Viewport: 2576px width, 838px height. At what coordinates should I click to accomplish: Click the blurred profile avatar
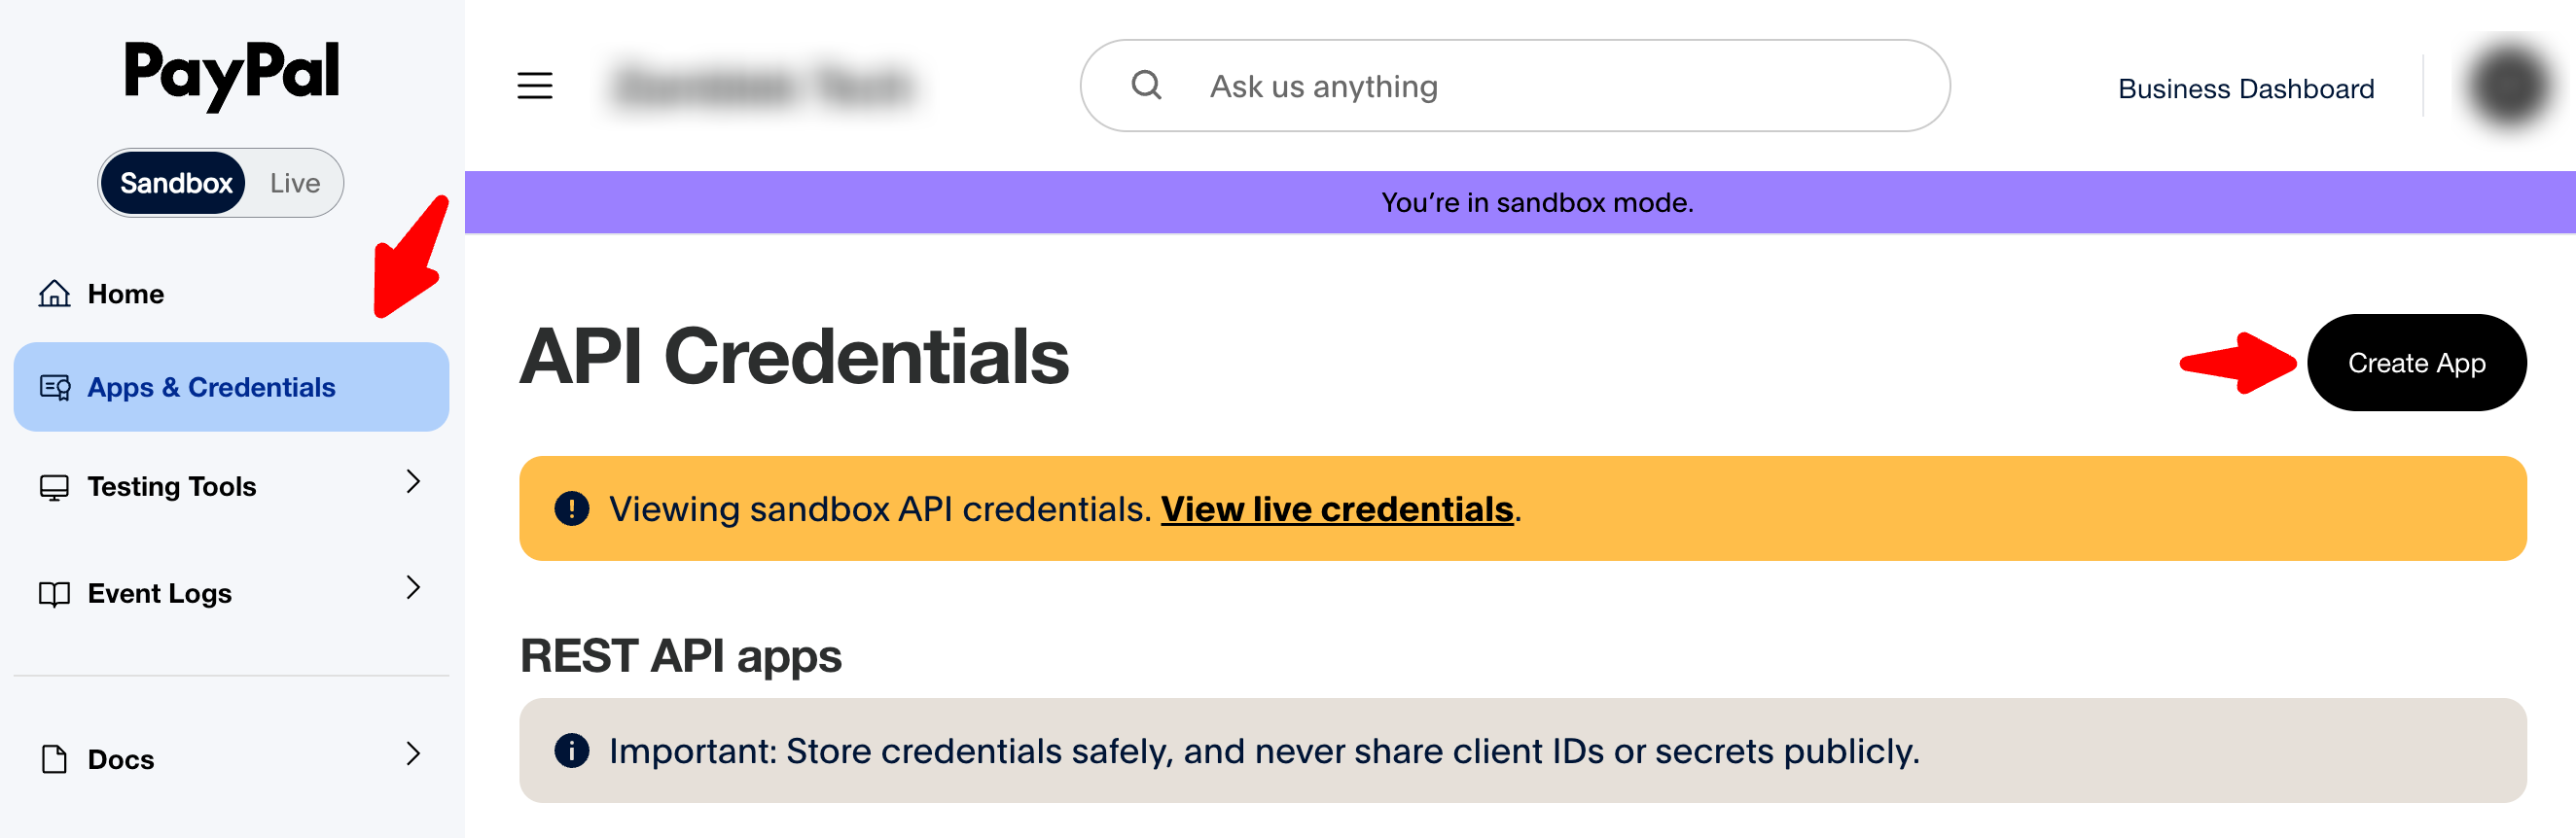[2508, 87]
